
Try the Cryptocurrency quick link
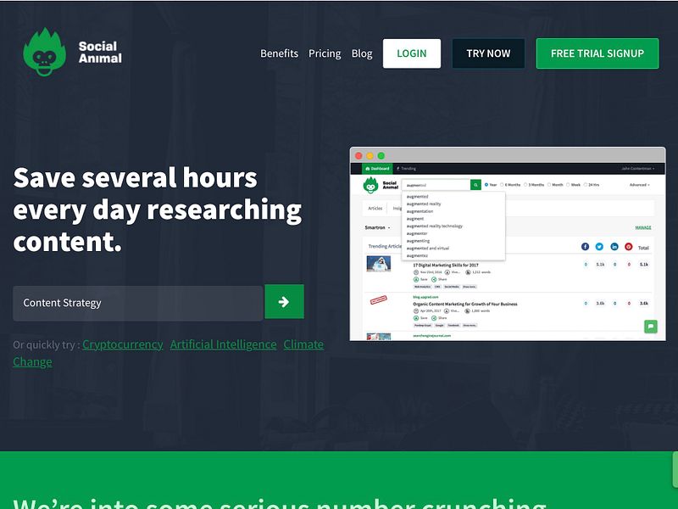click(x=123, y=344)
